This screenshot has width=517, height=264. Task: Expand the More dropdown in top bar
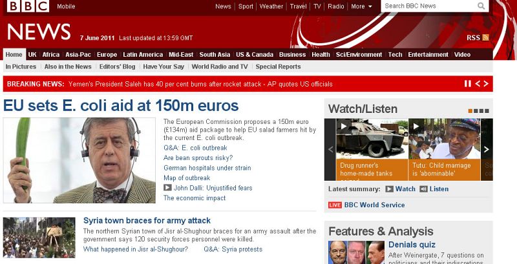click(361, 6)
